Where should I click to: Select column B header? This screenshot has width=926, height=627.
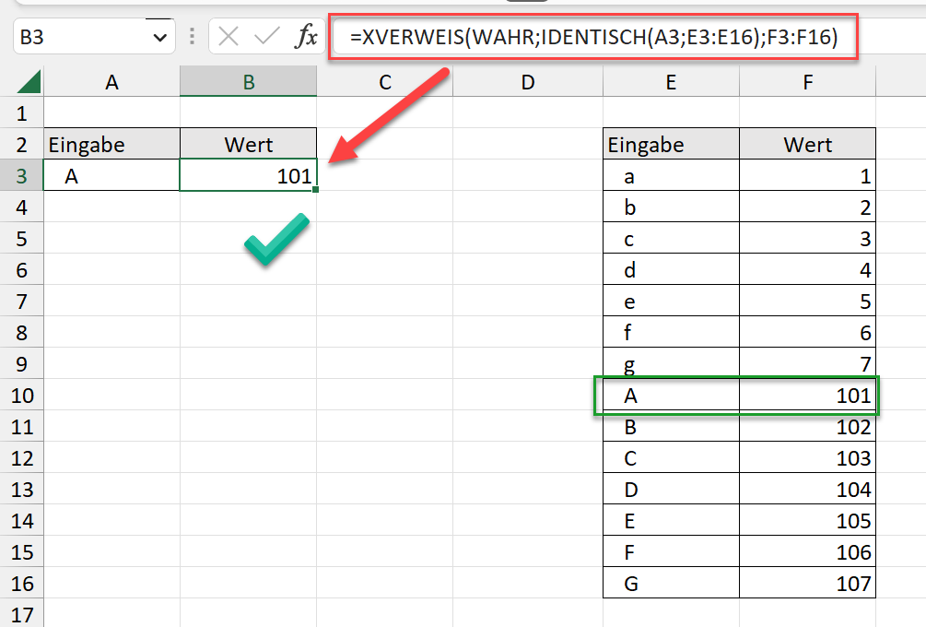pos(249,83)
